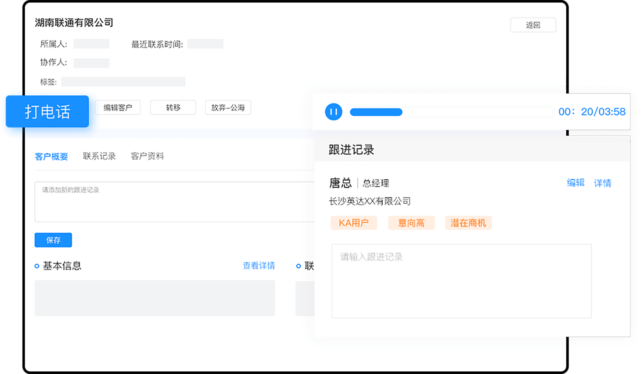Select the KA用户 tag
Screen dimensions: 643x374
tap(353, 223)
